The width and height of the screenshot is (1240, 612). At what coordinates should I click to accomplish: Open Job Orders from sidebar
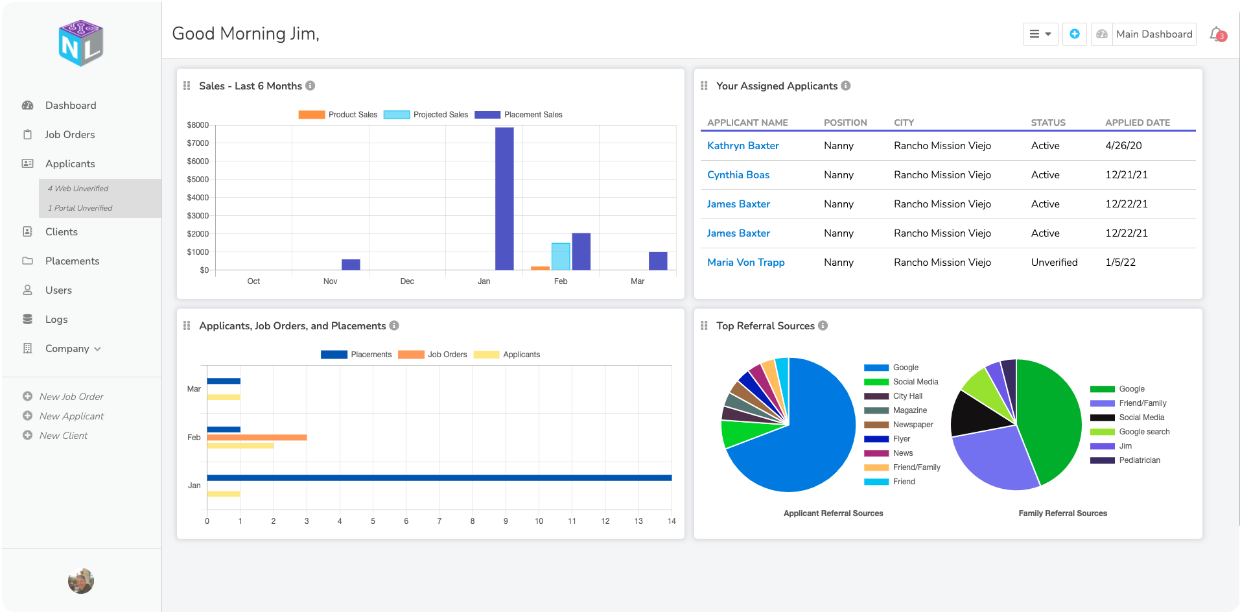click(70, 135)
